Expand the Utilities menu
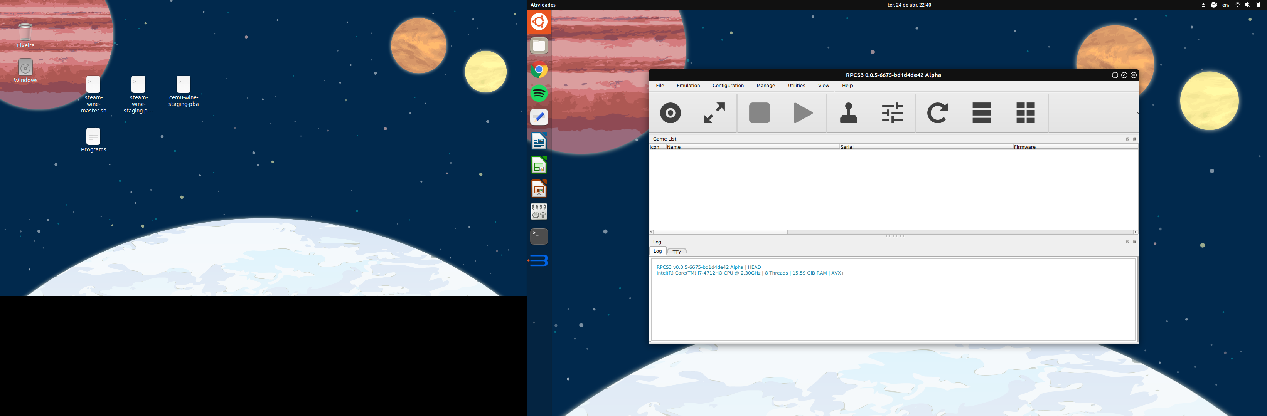 [x=796, y=86]
